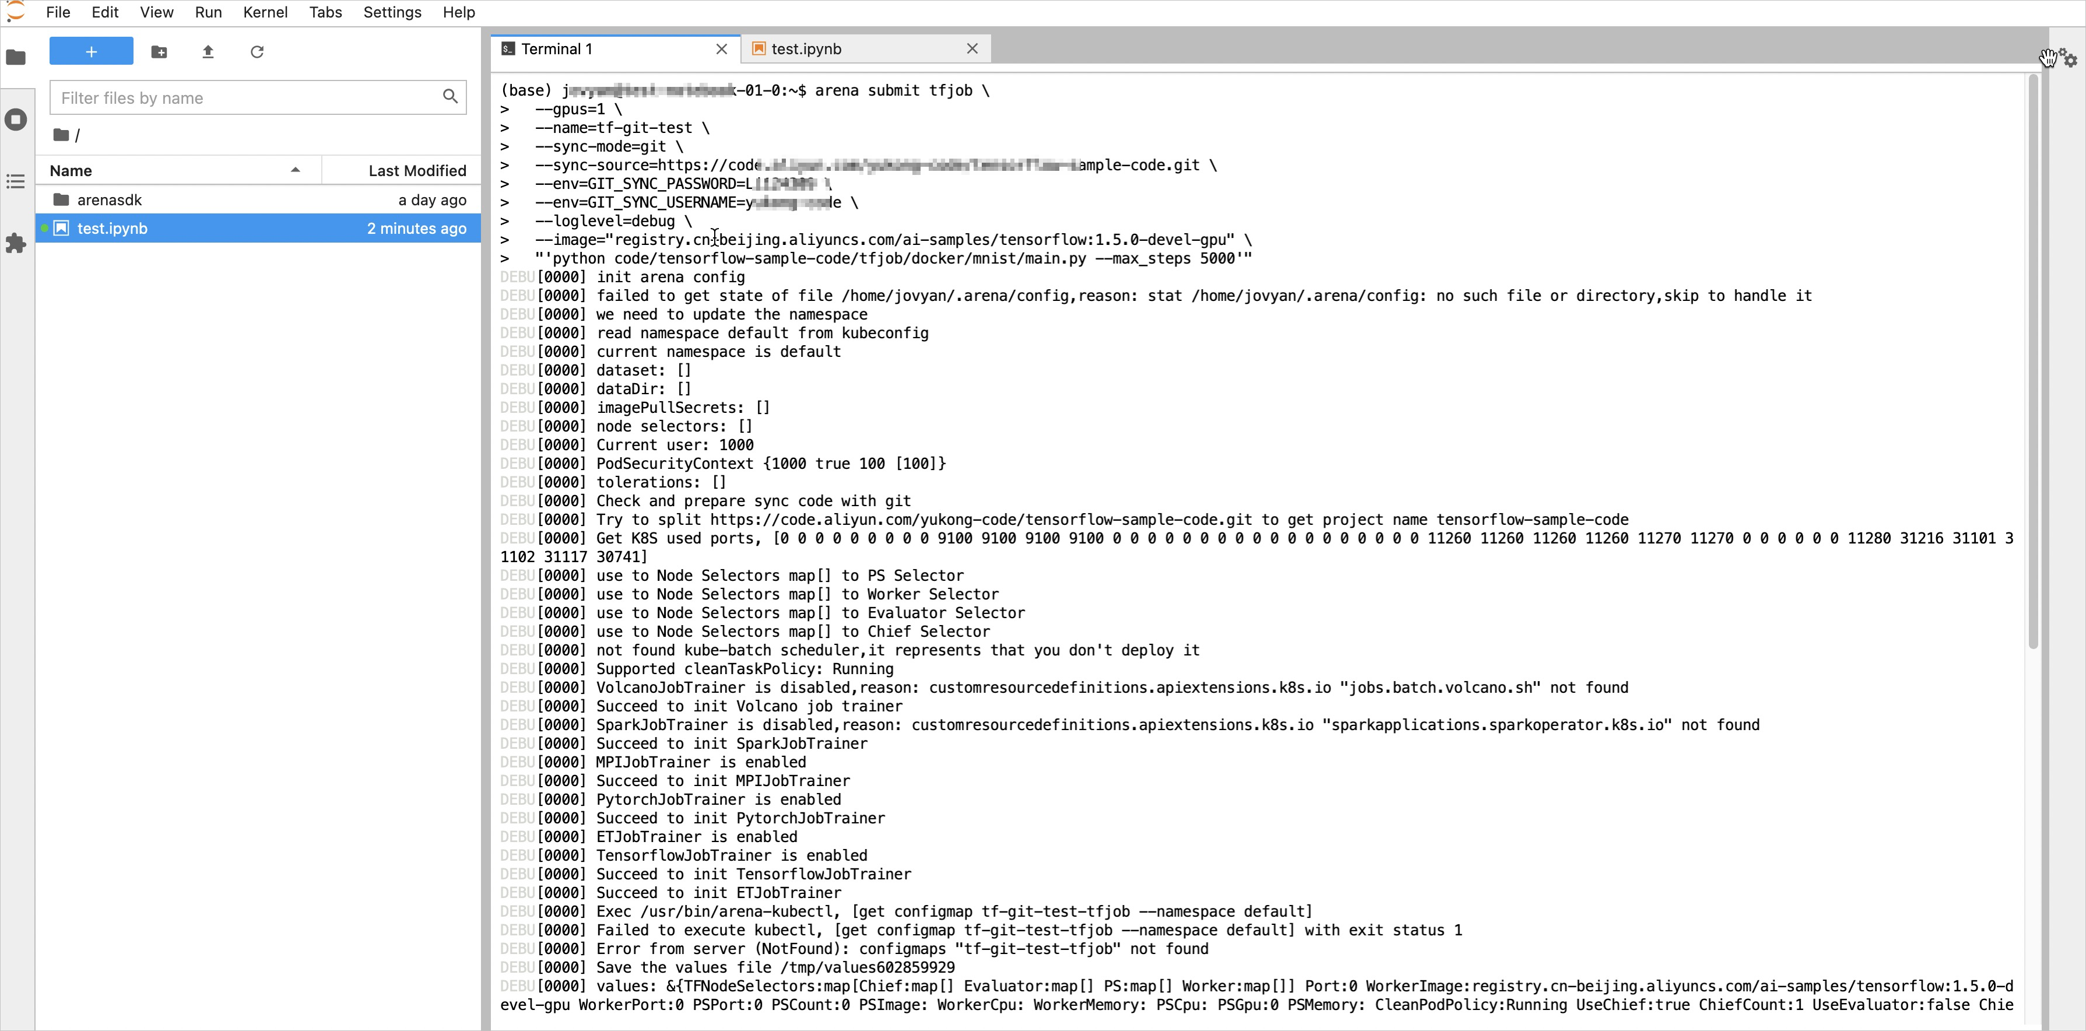Refresh the file list
Screen dimensions: 2086x1031
click(x=257, y=52)
